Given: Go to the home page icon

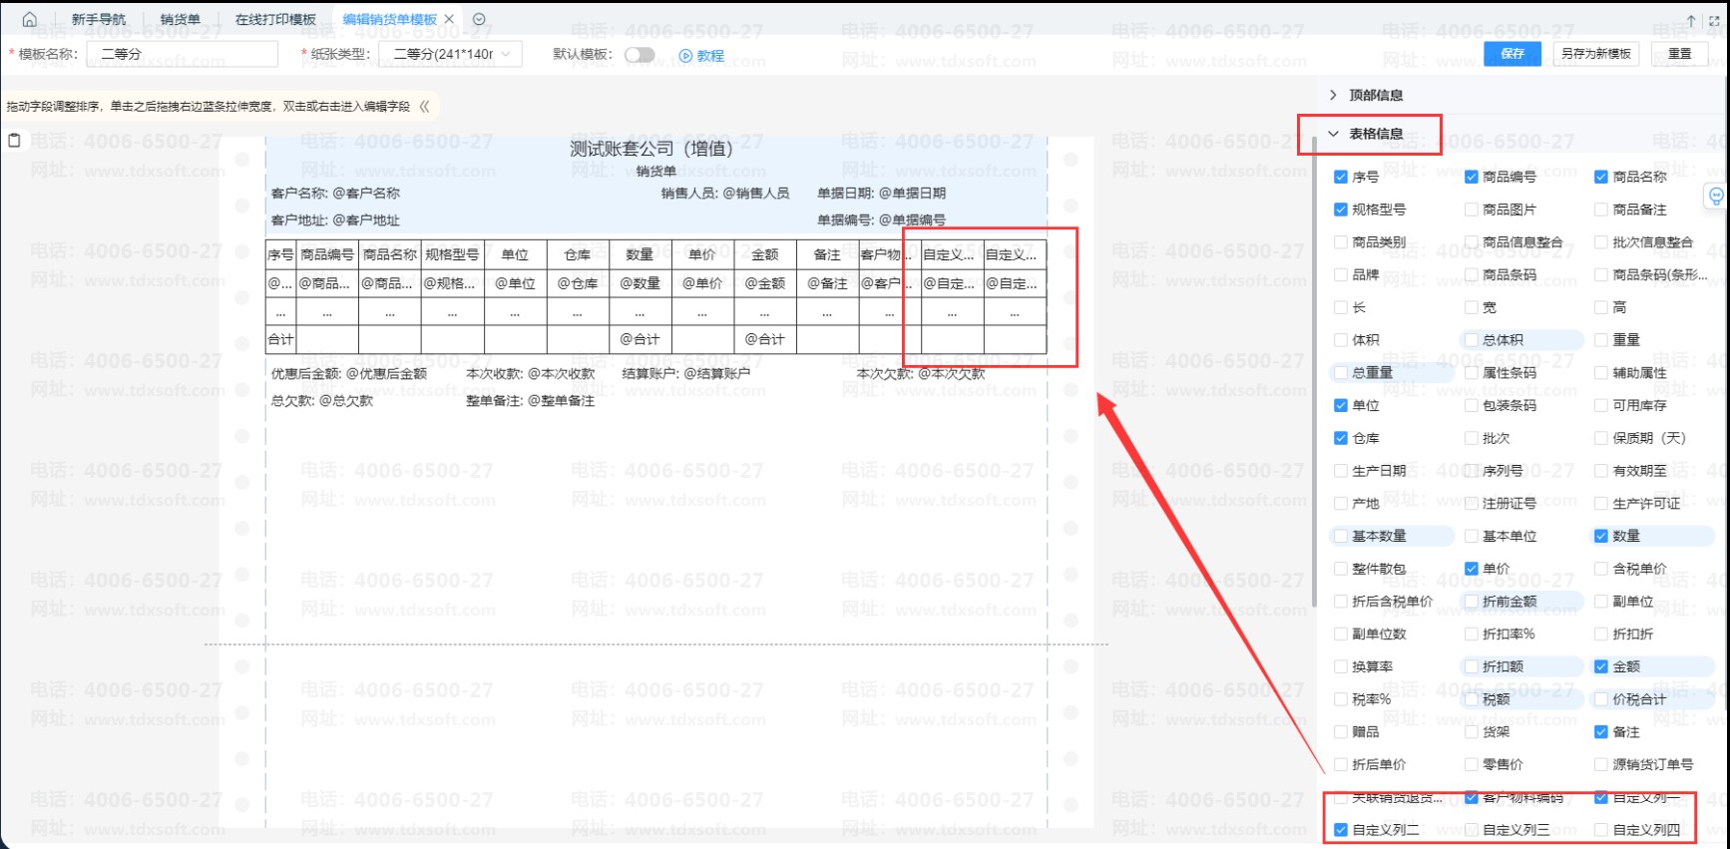Looking at the screenshot, I should click(x=29, y=19).
